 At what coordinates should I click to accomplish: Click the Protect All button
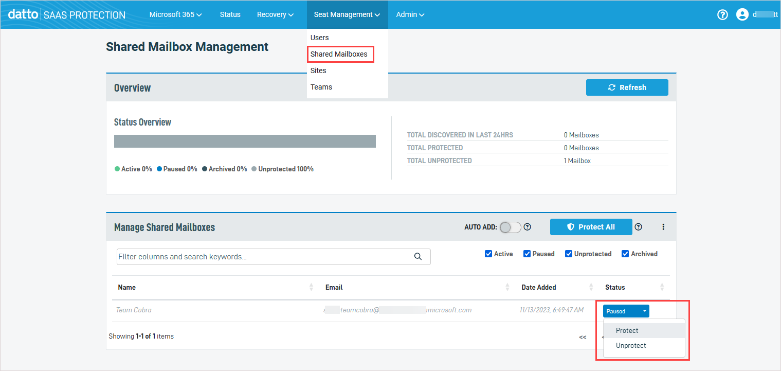pos(591,227)
